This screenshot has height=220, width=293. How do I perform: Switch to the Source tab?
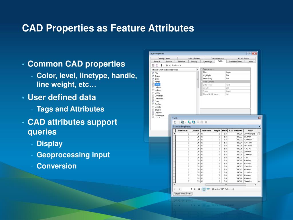click(169, 61)
